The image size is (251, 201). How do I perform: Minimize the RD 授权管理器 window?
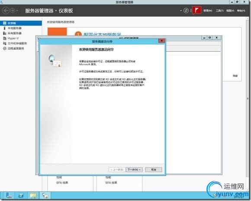204,38
